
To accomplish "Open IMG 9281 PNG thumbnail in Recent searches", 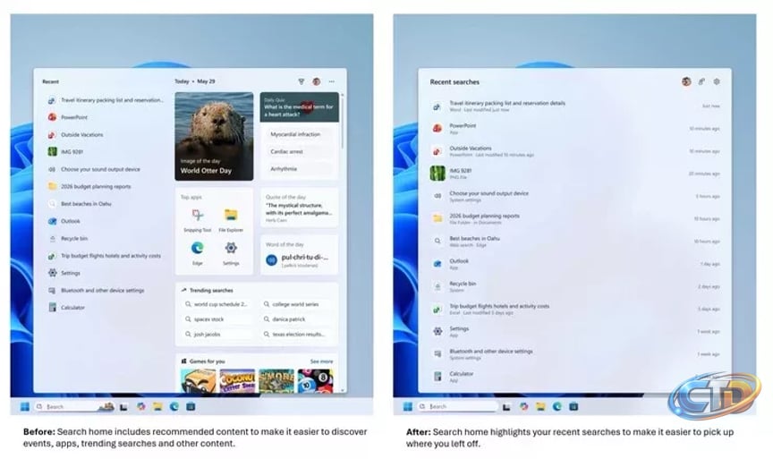I will [437, 174].
